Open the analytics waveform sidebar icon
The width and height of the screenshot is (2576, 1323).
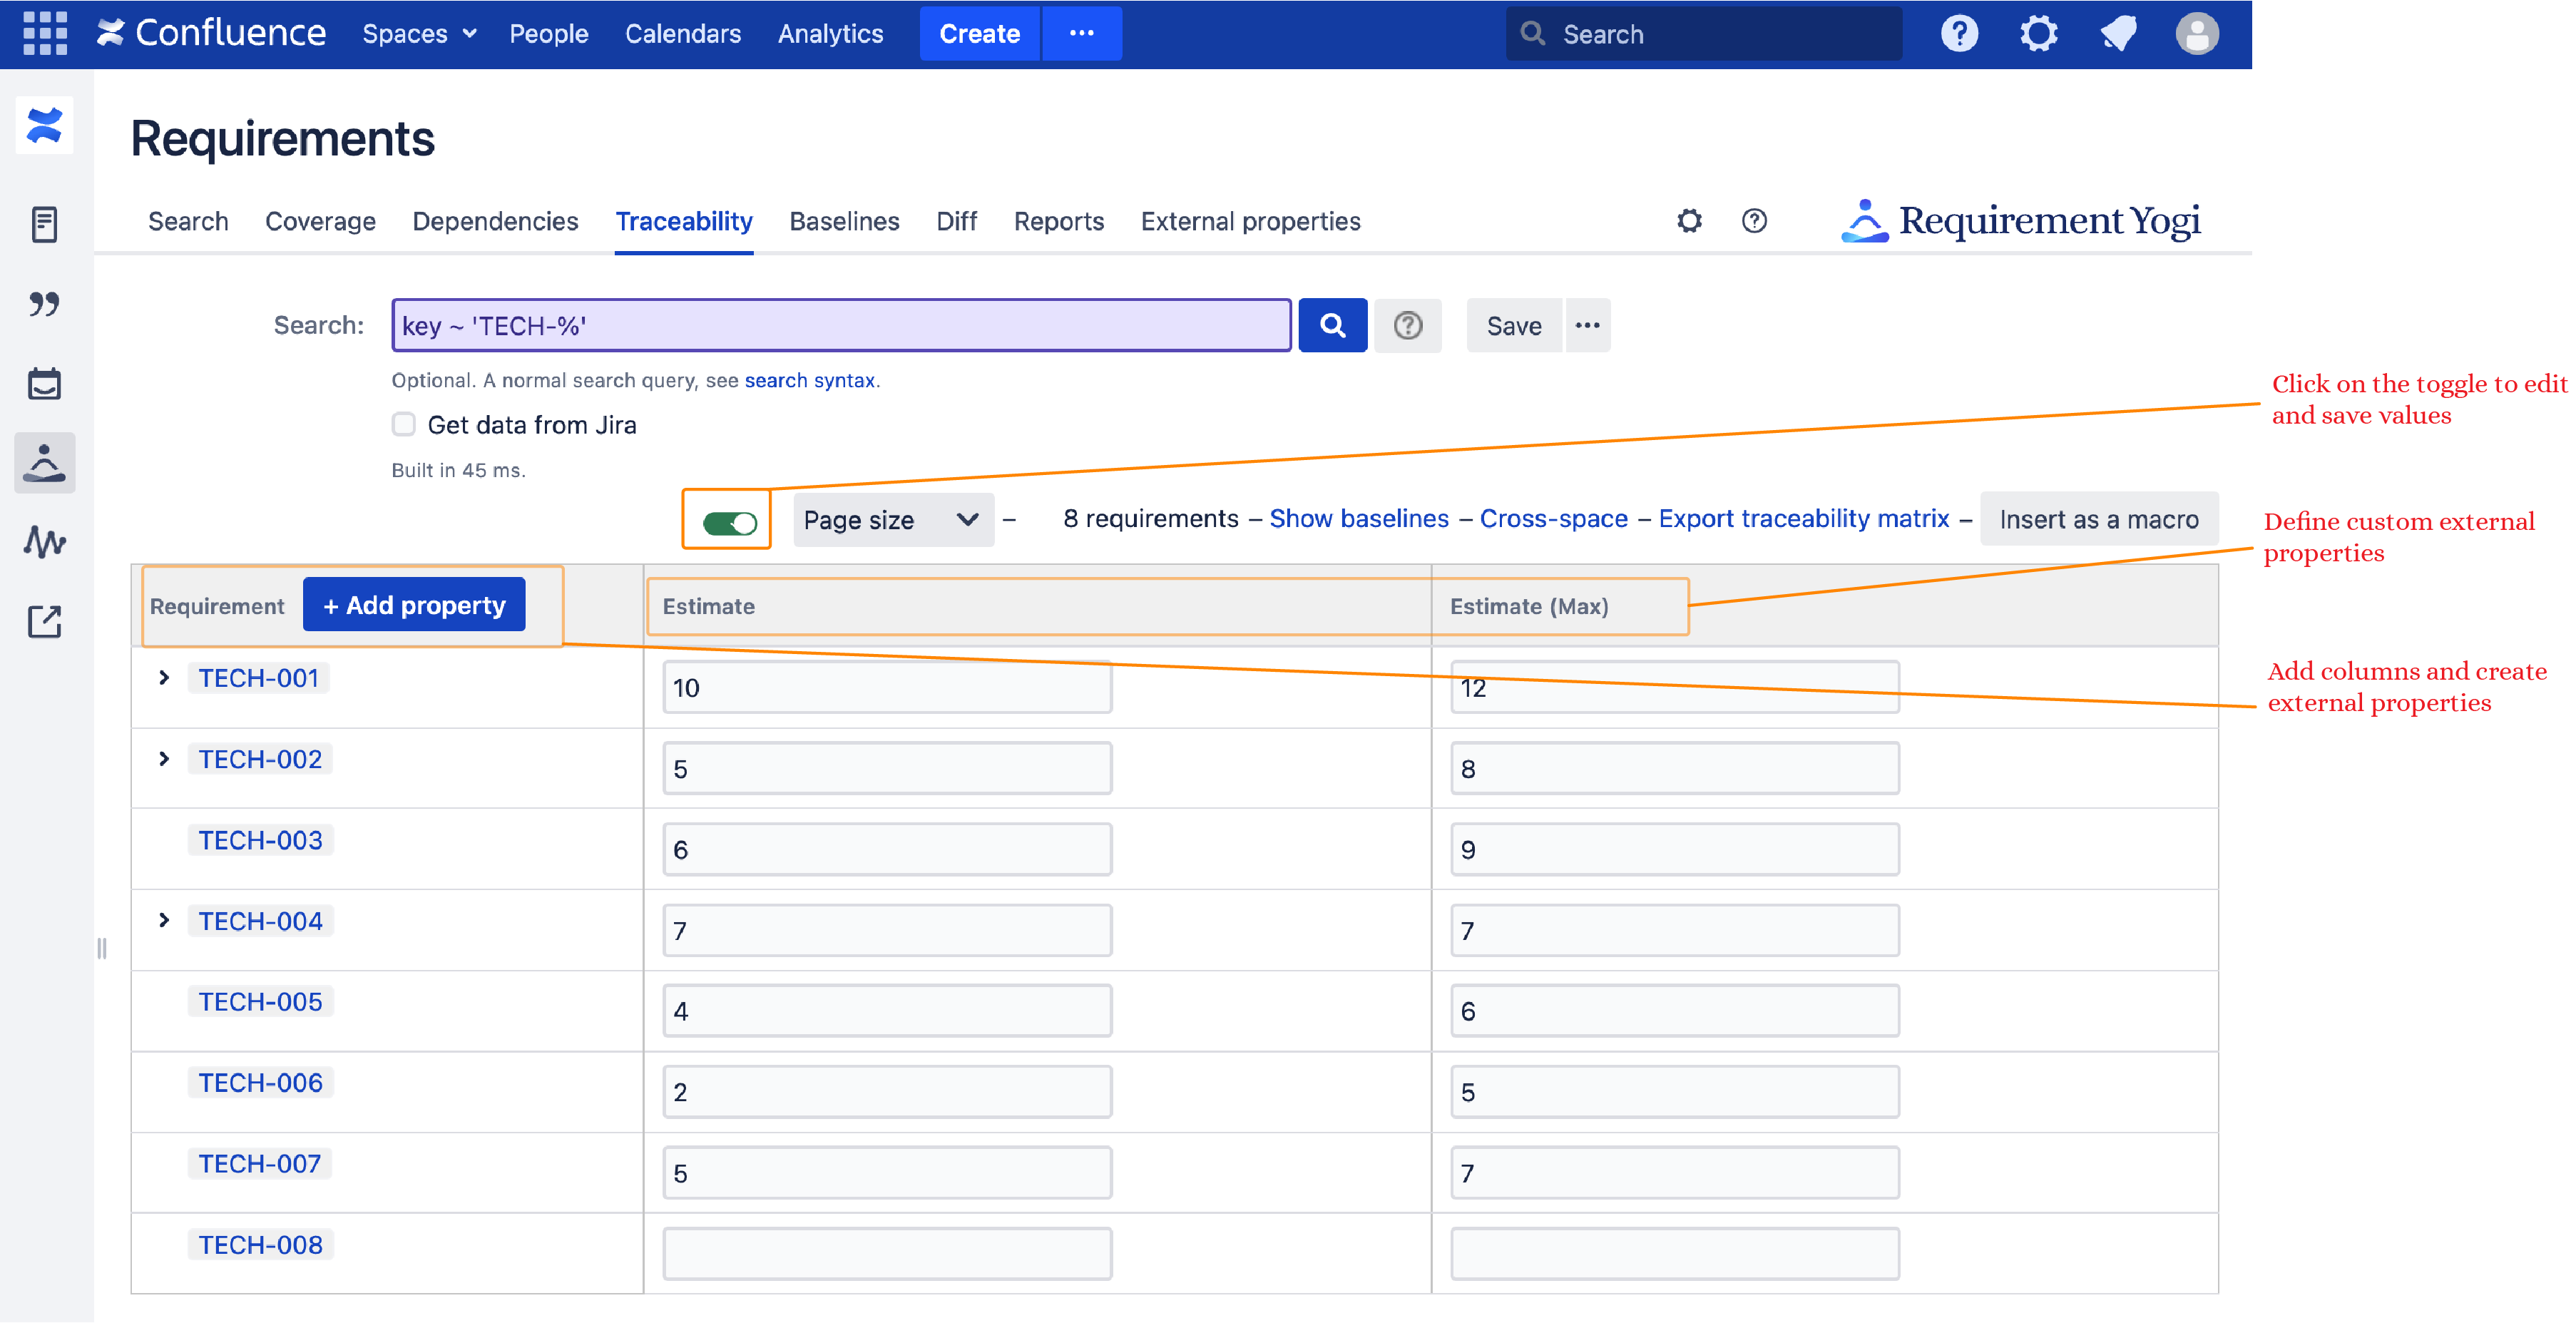click(x=44, y=542)
